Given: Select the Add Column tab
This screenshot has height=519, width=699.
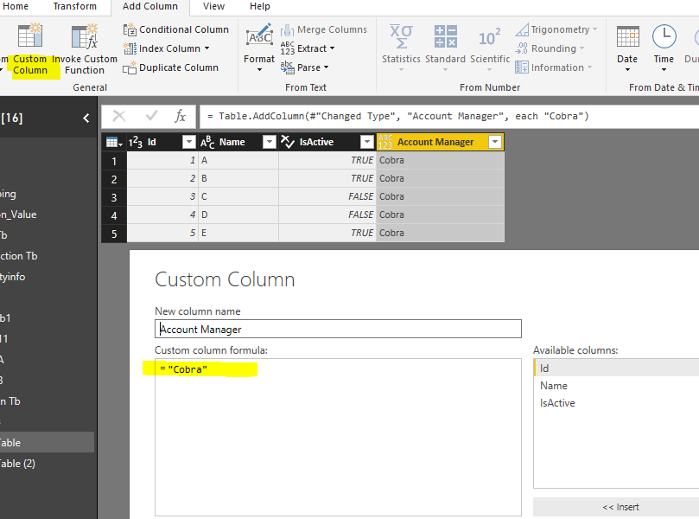Looking at the screenshot, I should (150, 6).
